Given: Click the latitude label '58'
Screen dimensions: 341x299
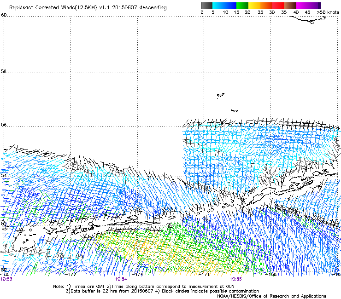Looking at the screenshot, I should click(x=4, y=71).
